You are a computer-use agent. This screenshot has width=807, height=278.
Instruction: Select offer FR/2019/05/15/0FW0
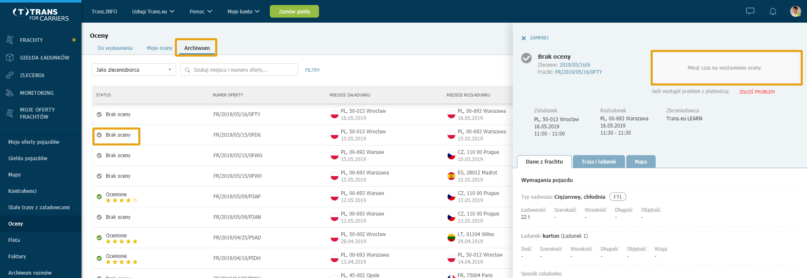(x=237, y=176)
